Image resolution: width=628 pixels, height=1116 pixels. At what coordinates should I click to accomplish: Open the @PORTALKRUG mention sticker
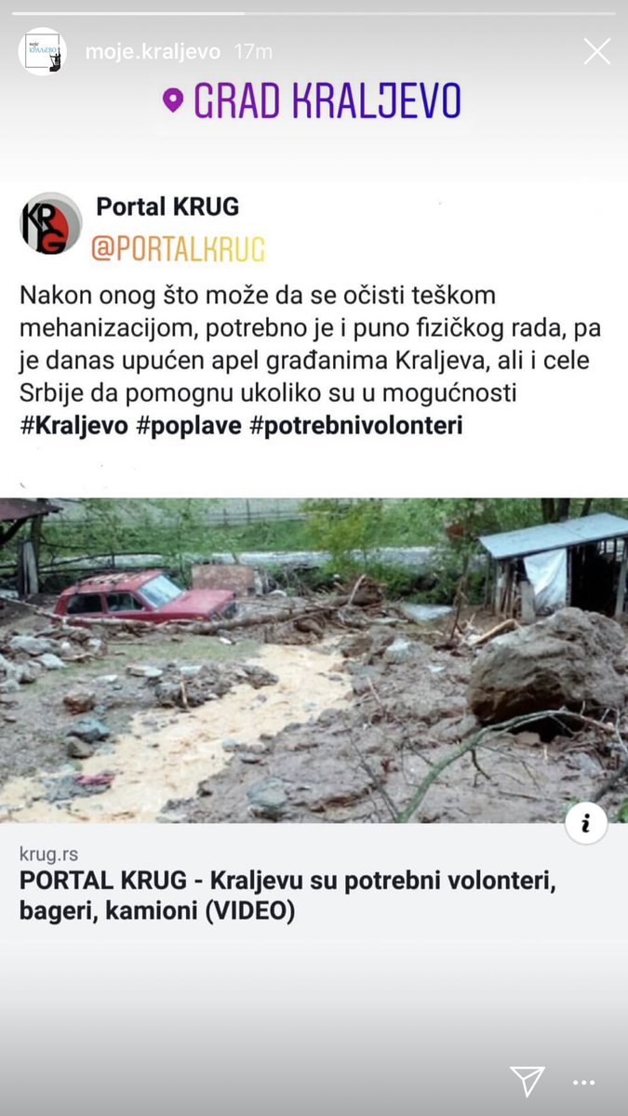[179, 248]
